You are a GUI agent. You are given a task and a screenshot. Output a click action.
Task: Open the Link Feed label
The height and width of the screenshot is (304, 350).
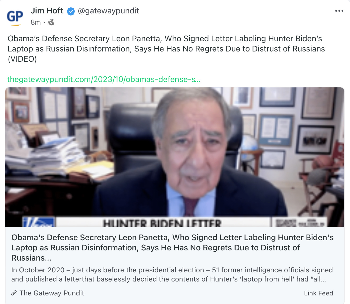pos(318,293)
